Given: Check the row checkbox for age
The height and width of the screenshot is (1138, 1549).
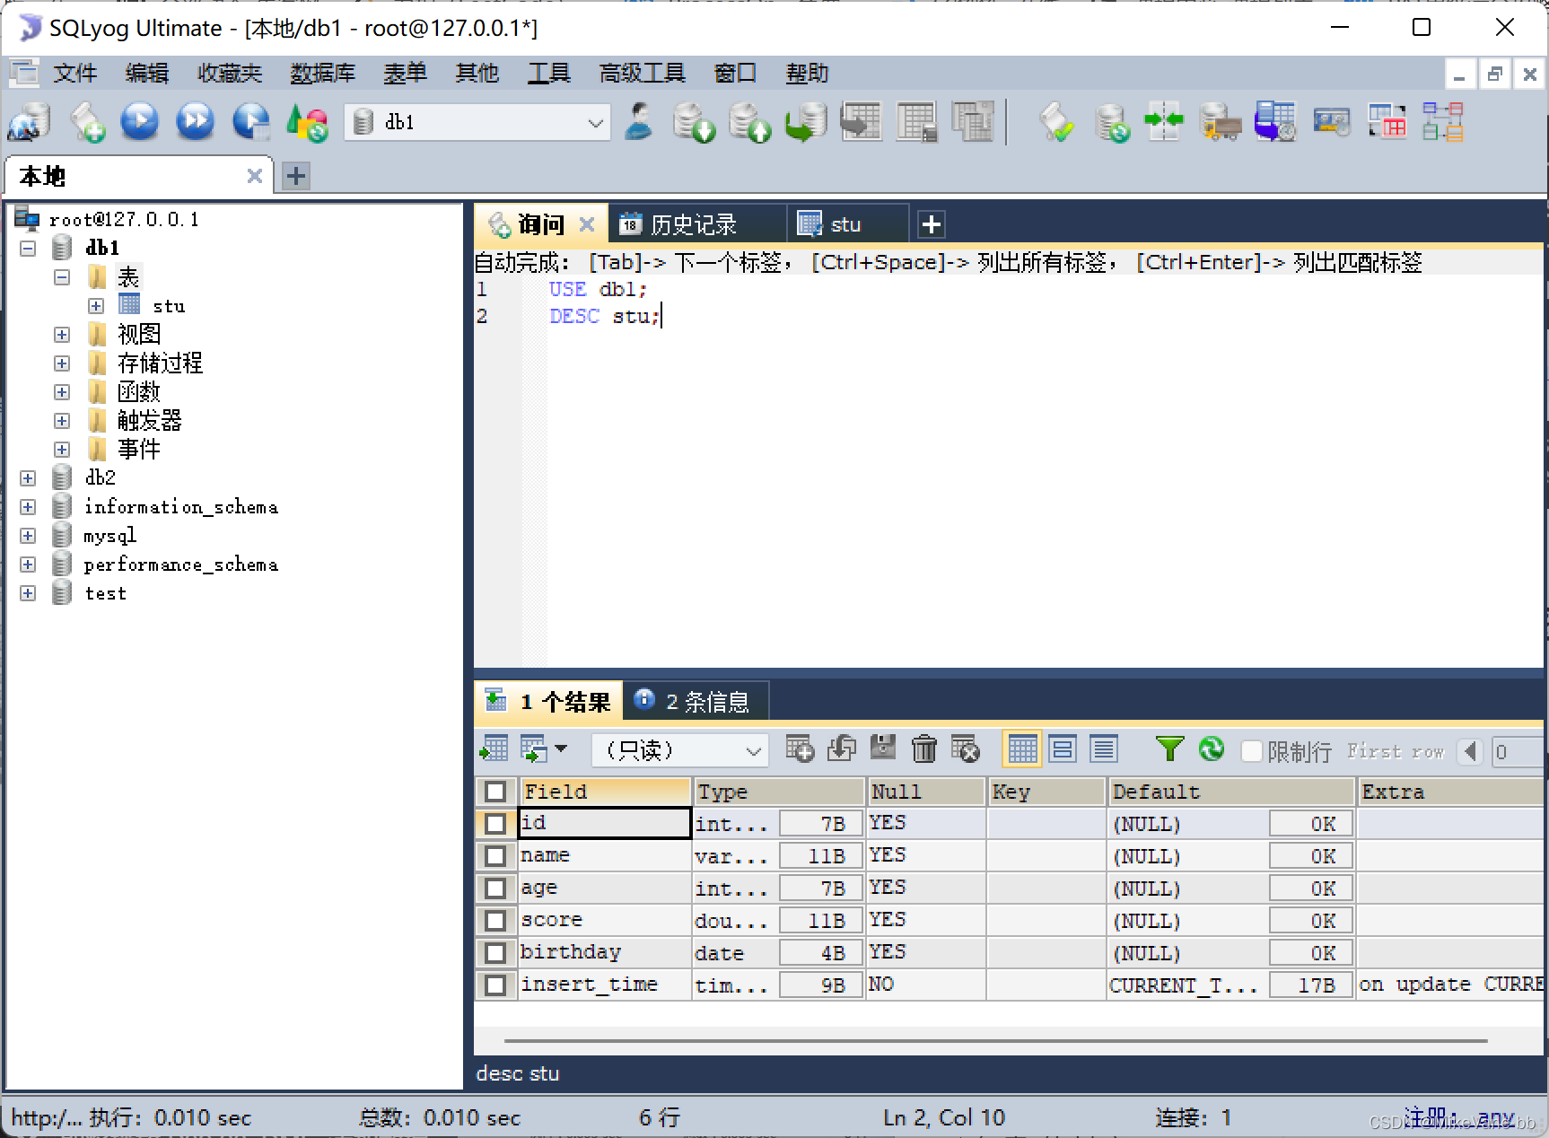Looking at the screenshot, I should point(495,888).
